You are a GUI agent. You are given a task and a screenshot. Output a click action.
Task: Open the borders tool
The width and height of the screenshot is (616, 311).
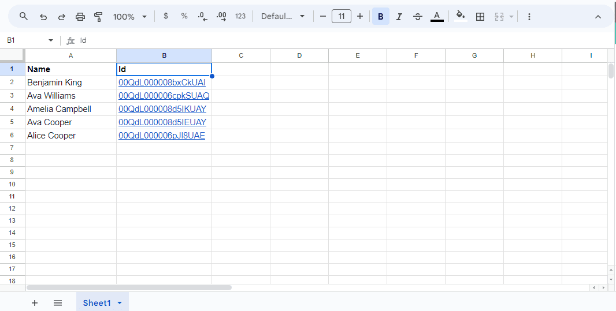pos(480,17)
